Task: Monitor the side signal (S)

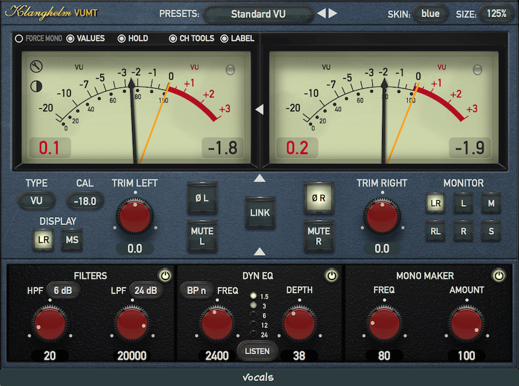Action: pyautogui.click(x=491, y=231)
